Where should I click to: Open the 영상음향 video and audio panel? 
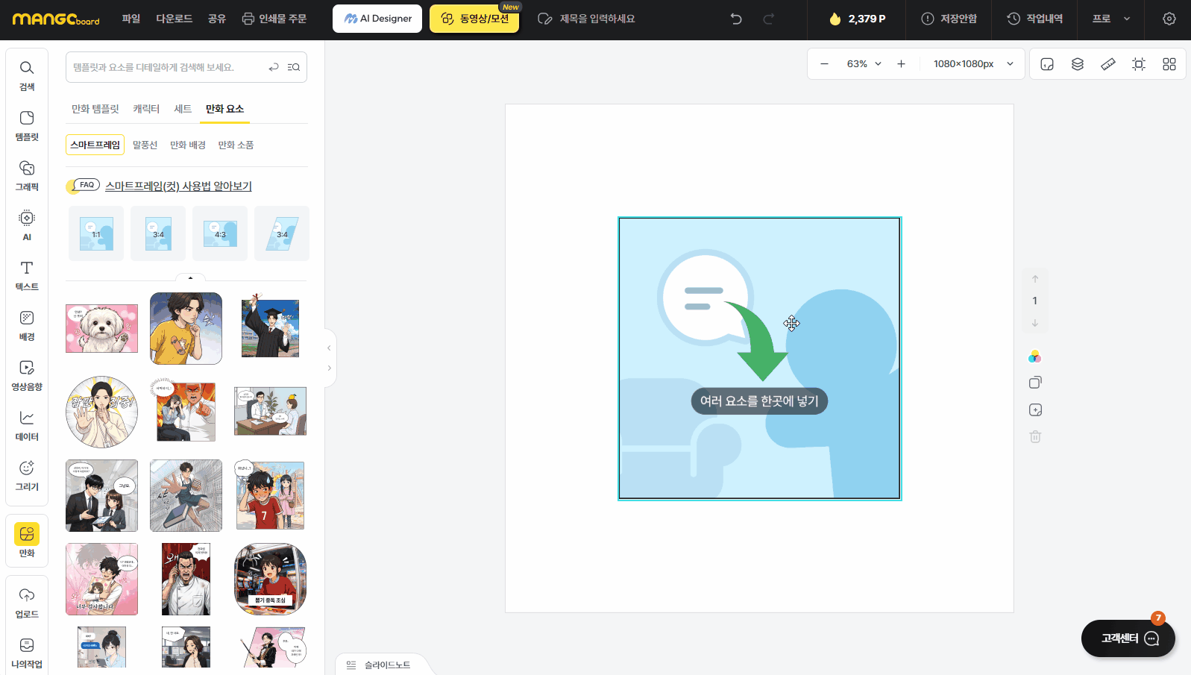click(x=27, y=376)
